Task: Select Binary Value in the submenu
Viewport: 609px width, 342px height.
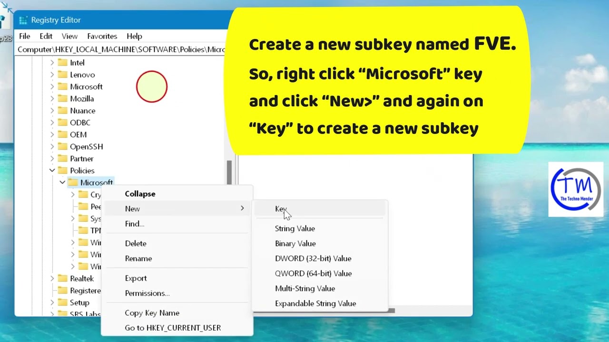Action: coord(320,243)
